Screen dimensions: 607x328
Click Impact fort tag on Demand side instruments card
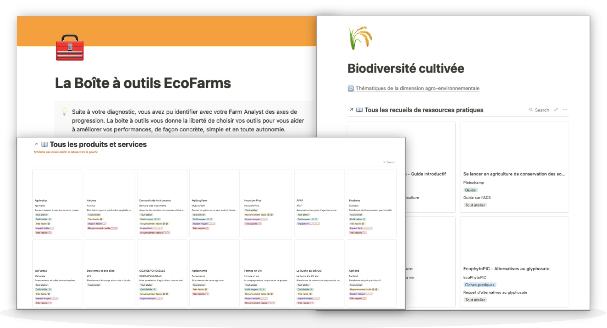[x=151, y=228]
